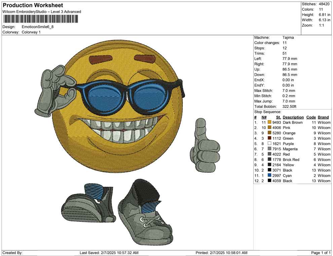This screenshot has height=256, width=333.
Task: Click the Wilcom EmbroideryStudio Level 3 Advanced line
Action: coord(42,12)
